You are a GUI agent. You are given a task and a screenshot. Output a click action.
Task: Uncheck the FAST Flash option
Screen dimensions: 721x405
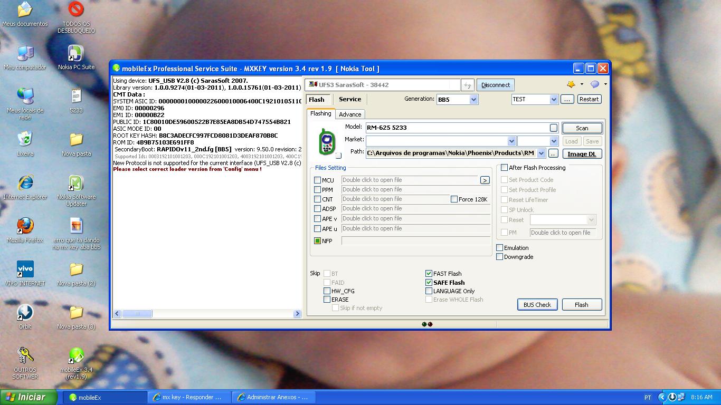pyautogui.click(x=429, y=274)
